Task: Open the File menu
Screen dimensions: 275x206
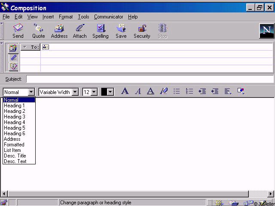Action: [x=6, y=17]
